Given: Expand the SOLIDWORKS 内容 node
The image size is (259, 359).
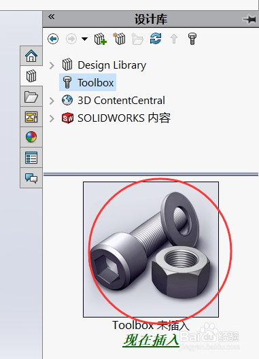Looking at the screenshot, I should click(x=52, y=118).
